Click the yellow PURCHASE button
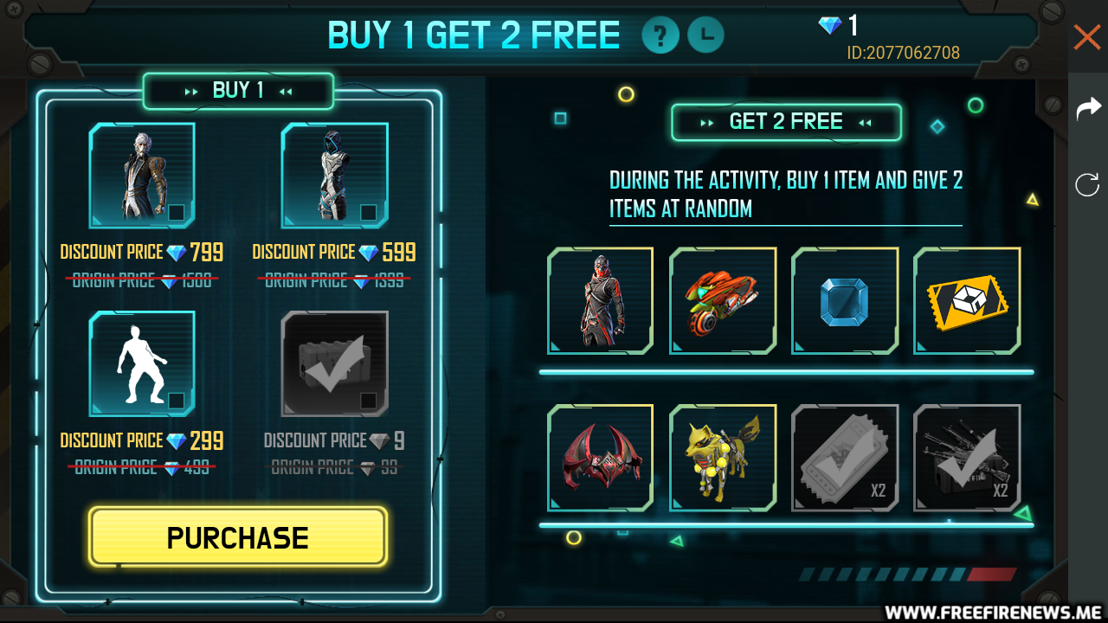This screenshot has width=1108, height=623. tap(238, 537)
